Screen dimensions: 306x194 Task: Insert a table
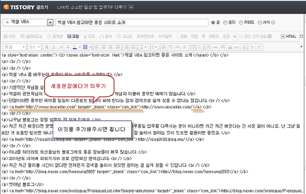click(192, 47)
